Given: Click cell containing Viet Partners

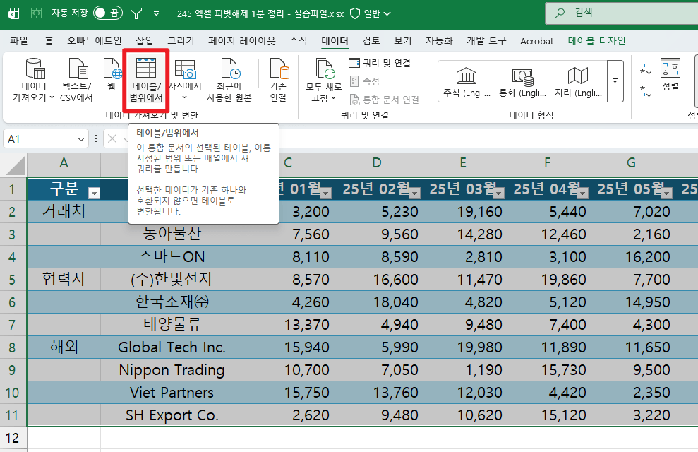Looking at the screenshot, I should (x=172, y=393).
